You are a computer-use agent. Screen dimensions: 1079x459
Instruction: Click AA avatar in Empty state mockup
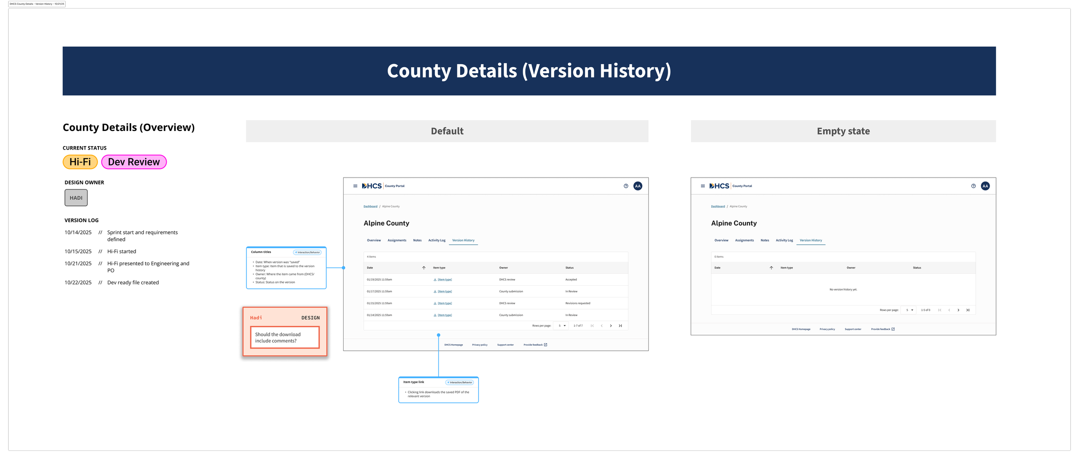[x=985, y=186]
